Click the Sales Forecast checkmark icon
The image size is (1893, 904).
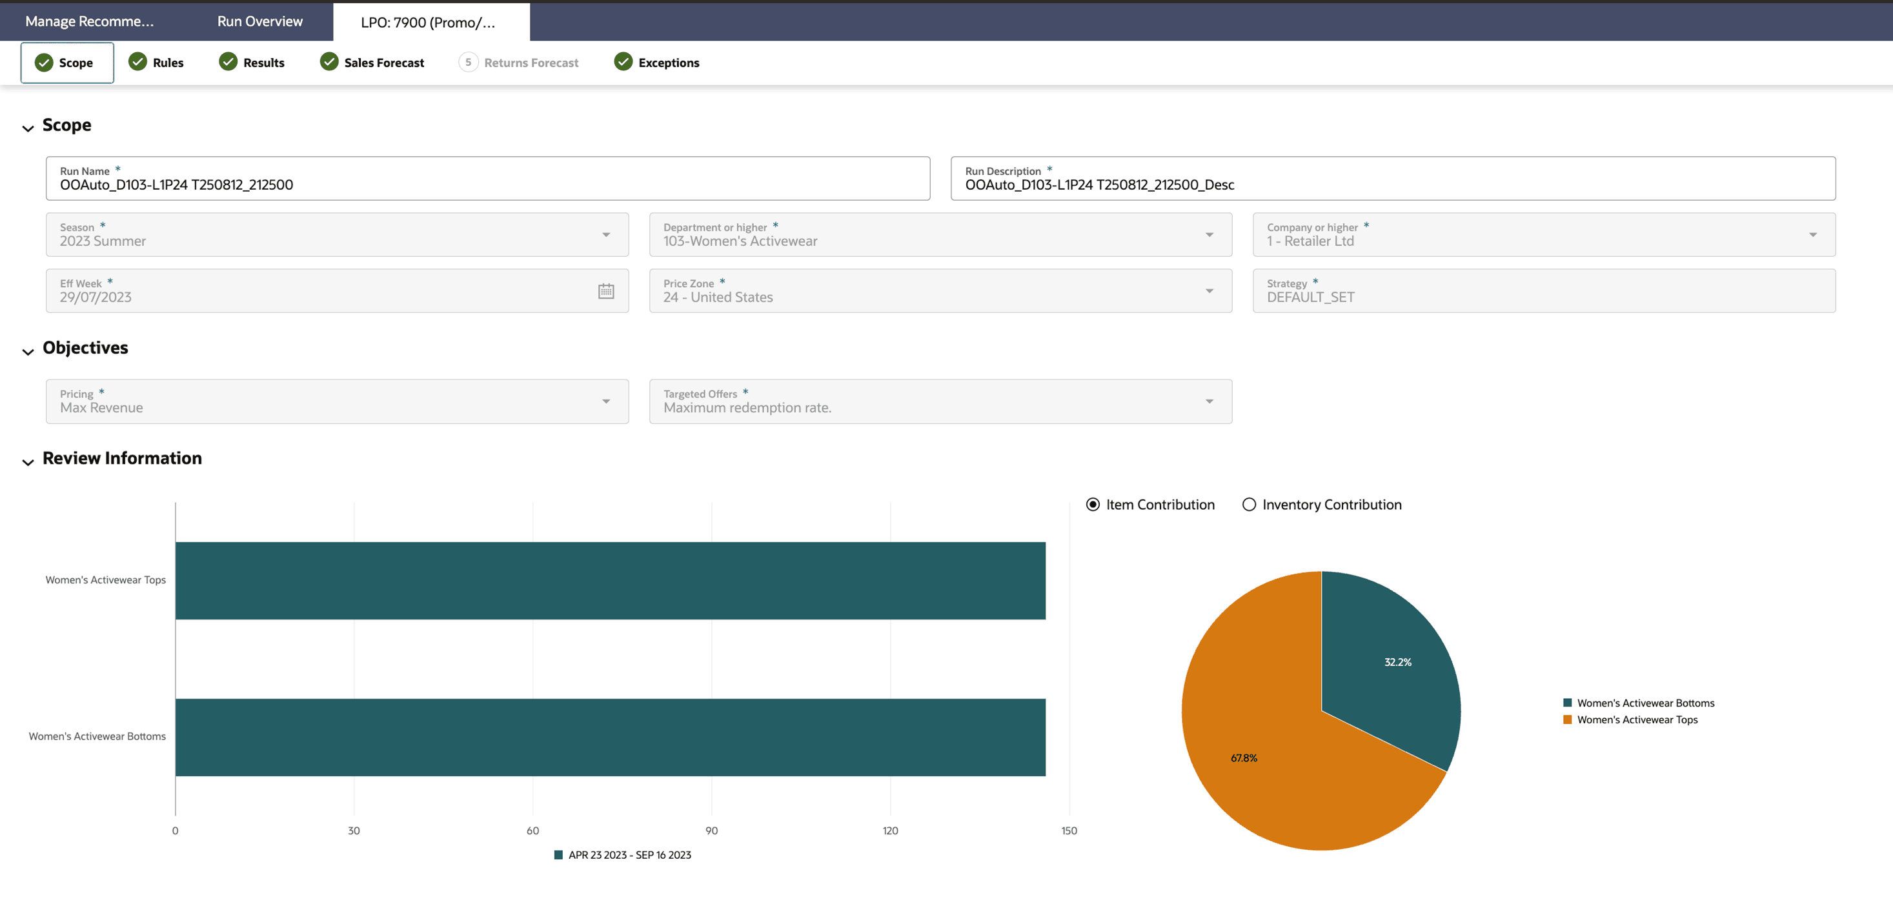tap(329, 62)
